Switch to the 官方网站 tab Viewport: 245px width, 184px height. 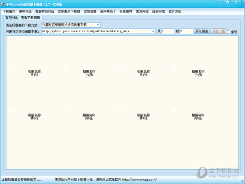point(11,18)
